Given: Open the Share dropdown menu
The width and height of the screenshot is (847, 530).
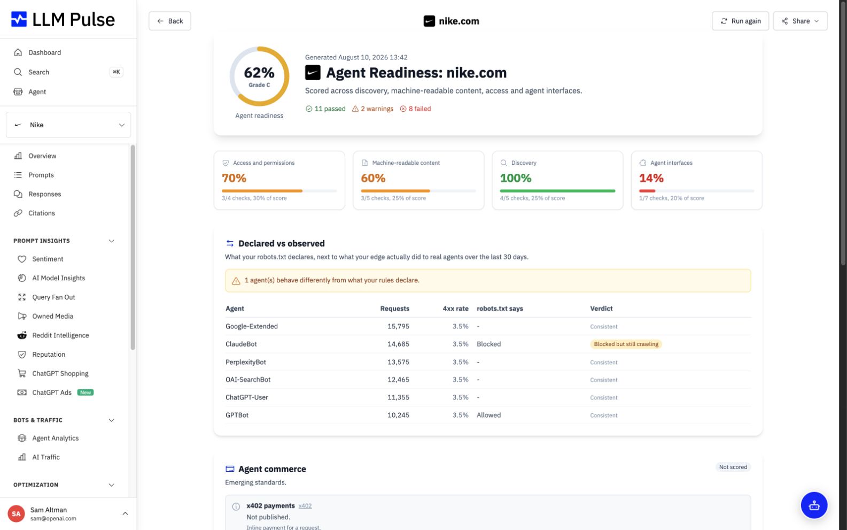Looking at the screenshot, I should 800,21.
